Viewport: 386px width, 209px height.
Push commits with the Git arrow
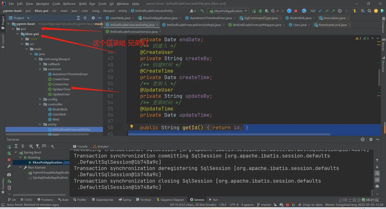333,11
